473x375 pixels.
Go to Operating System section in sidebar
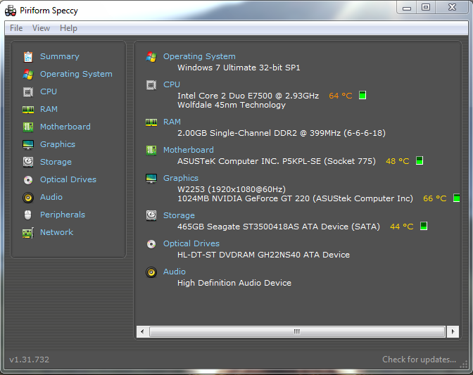pos(76,74)
